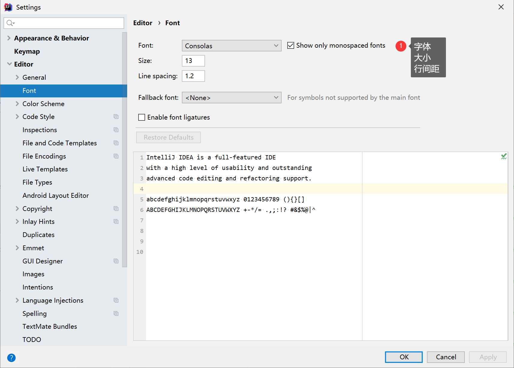Expand the Color Scheme node
This screenshot has height=368, width=514.
pyautogui.click(x=17, y=104)
